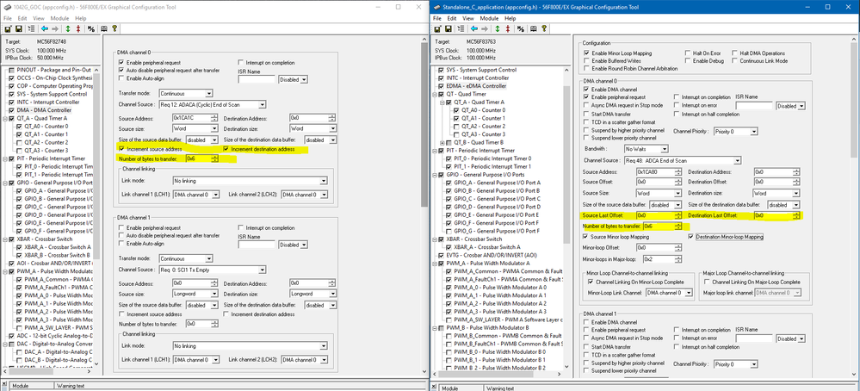Click the red collapse arrows in the 1042G_GOC toolbar
The image size is (860, 391).
point(78,28)
